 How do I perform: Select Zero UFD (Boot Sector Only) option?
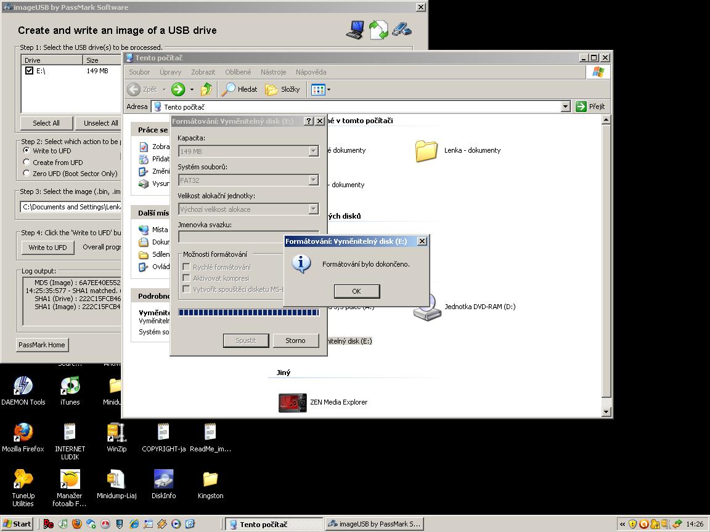27,173
